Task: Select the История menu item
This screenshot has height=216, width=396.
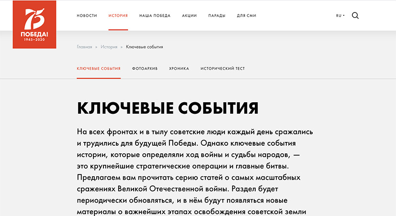Action: [x=118, y=16]
